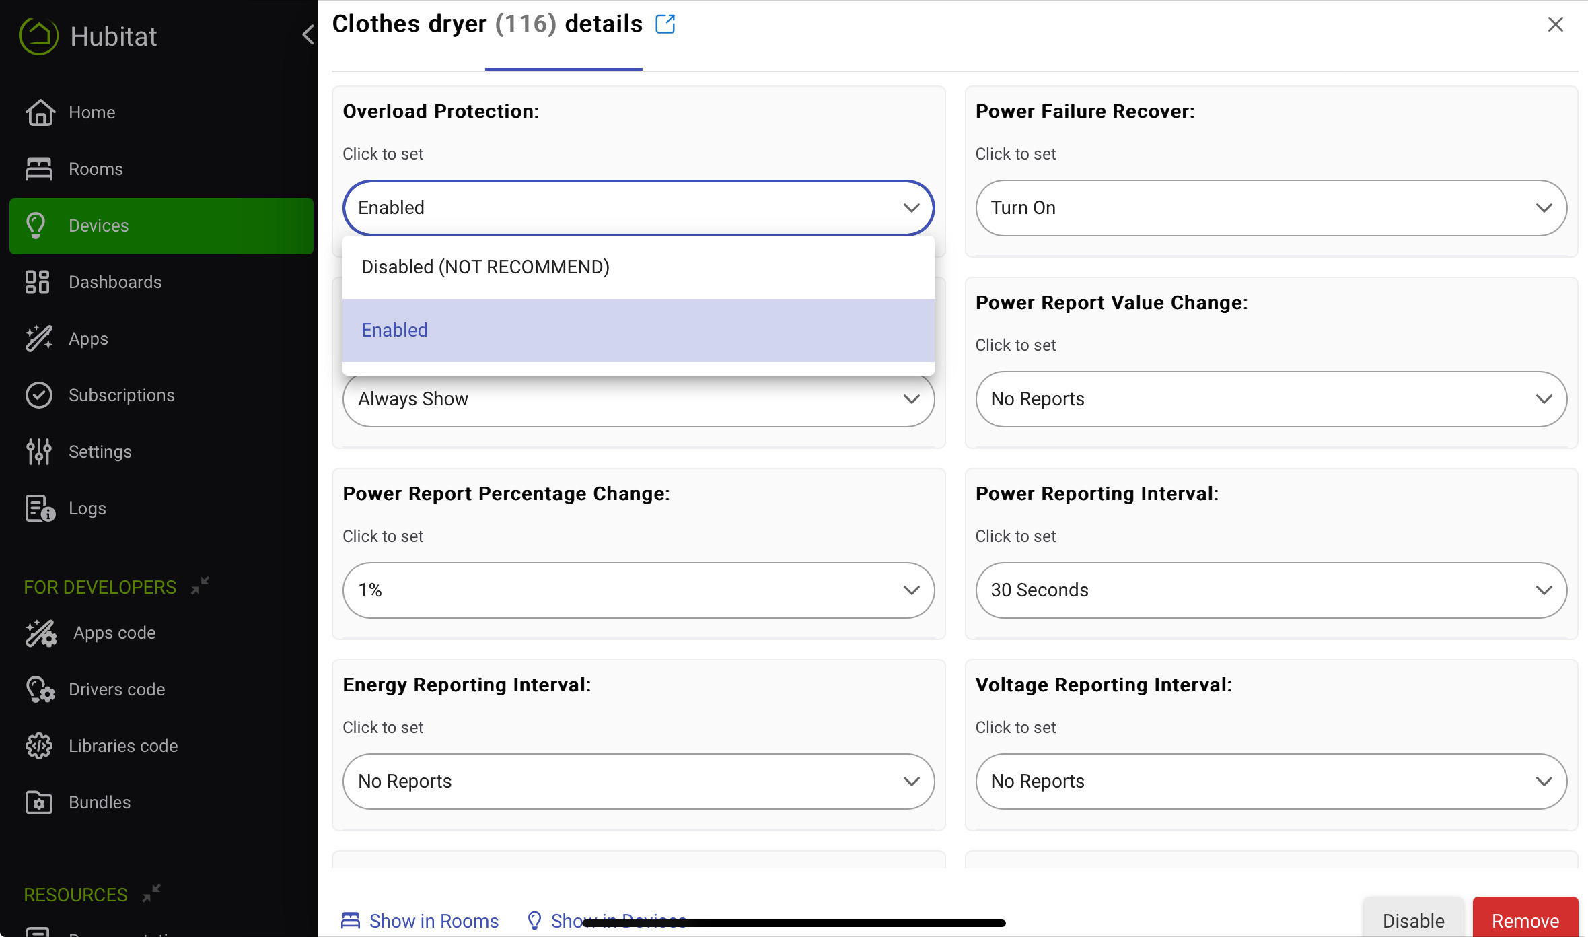
Task: Go to the Rooms menu item
Action: pos(96,169)
